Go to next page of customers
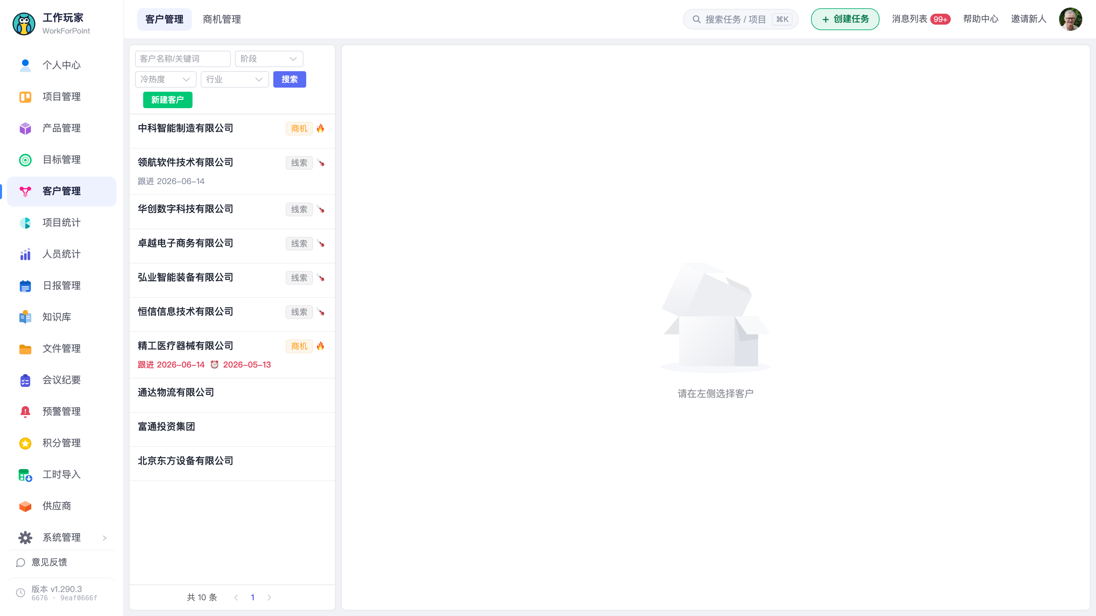The image size is (1096, 616). (269, 597)
